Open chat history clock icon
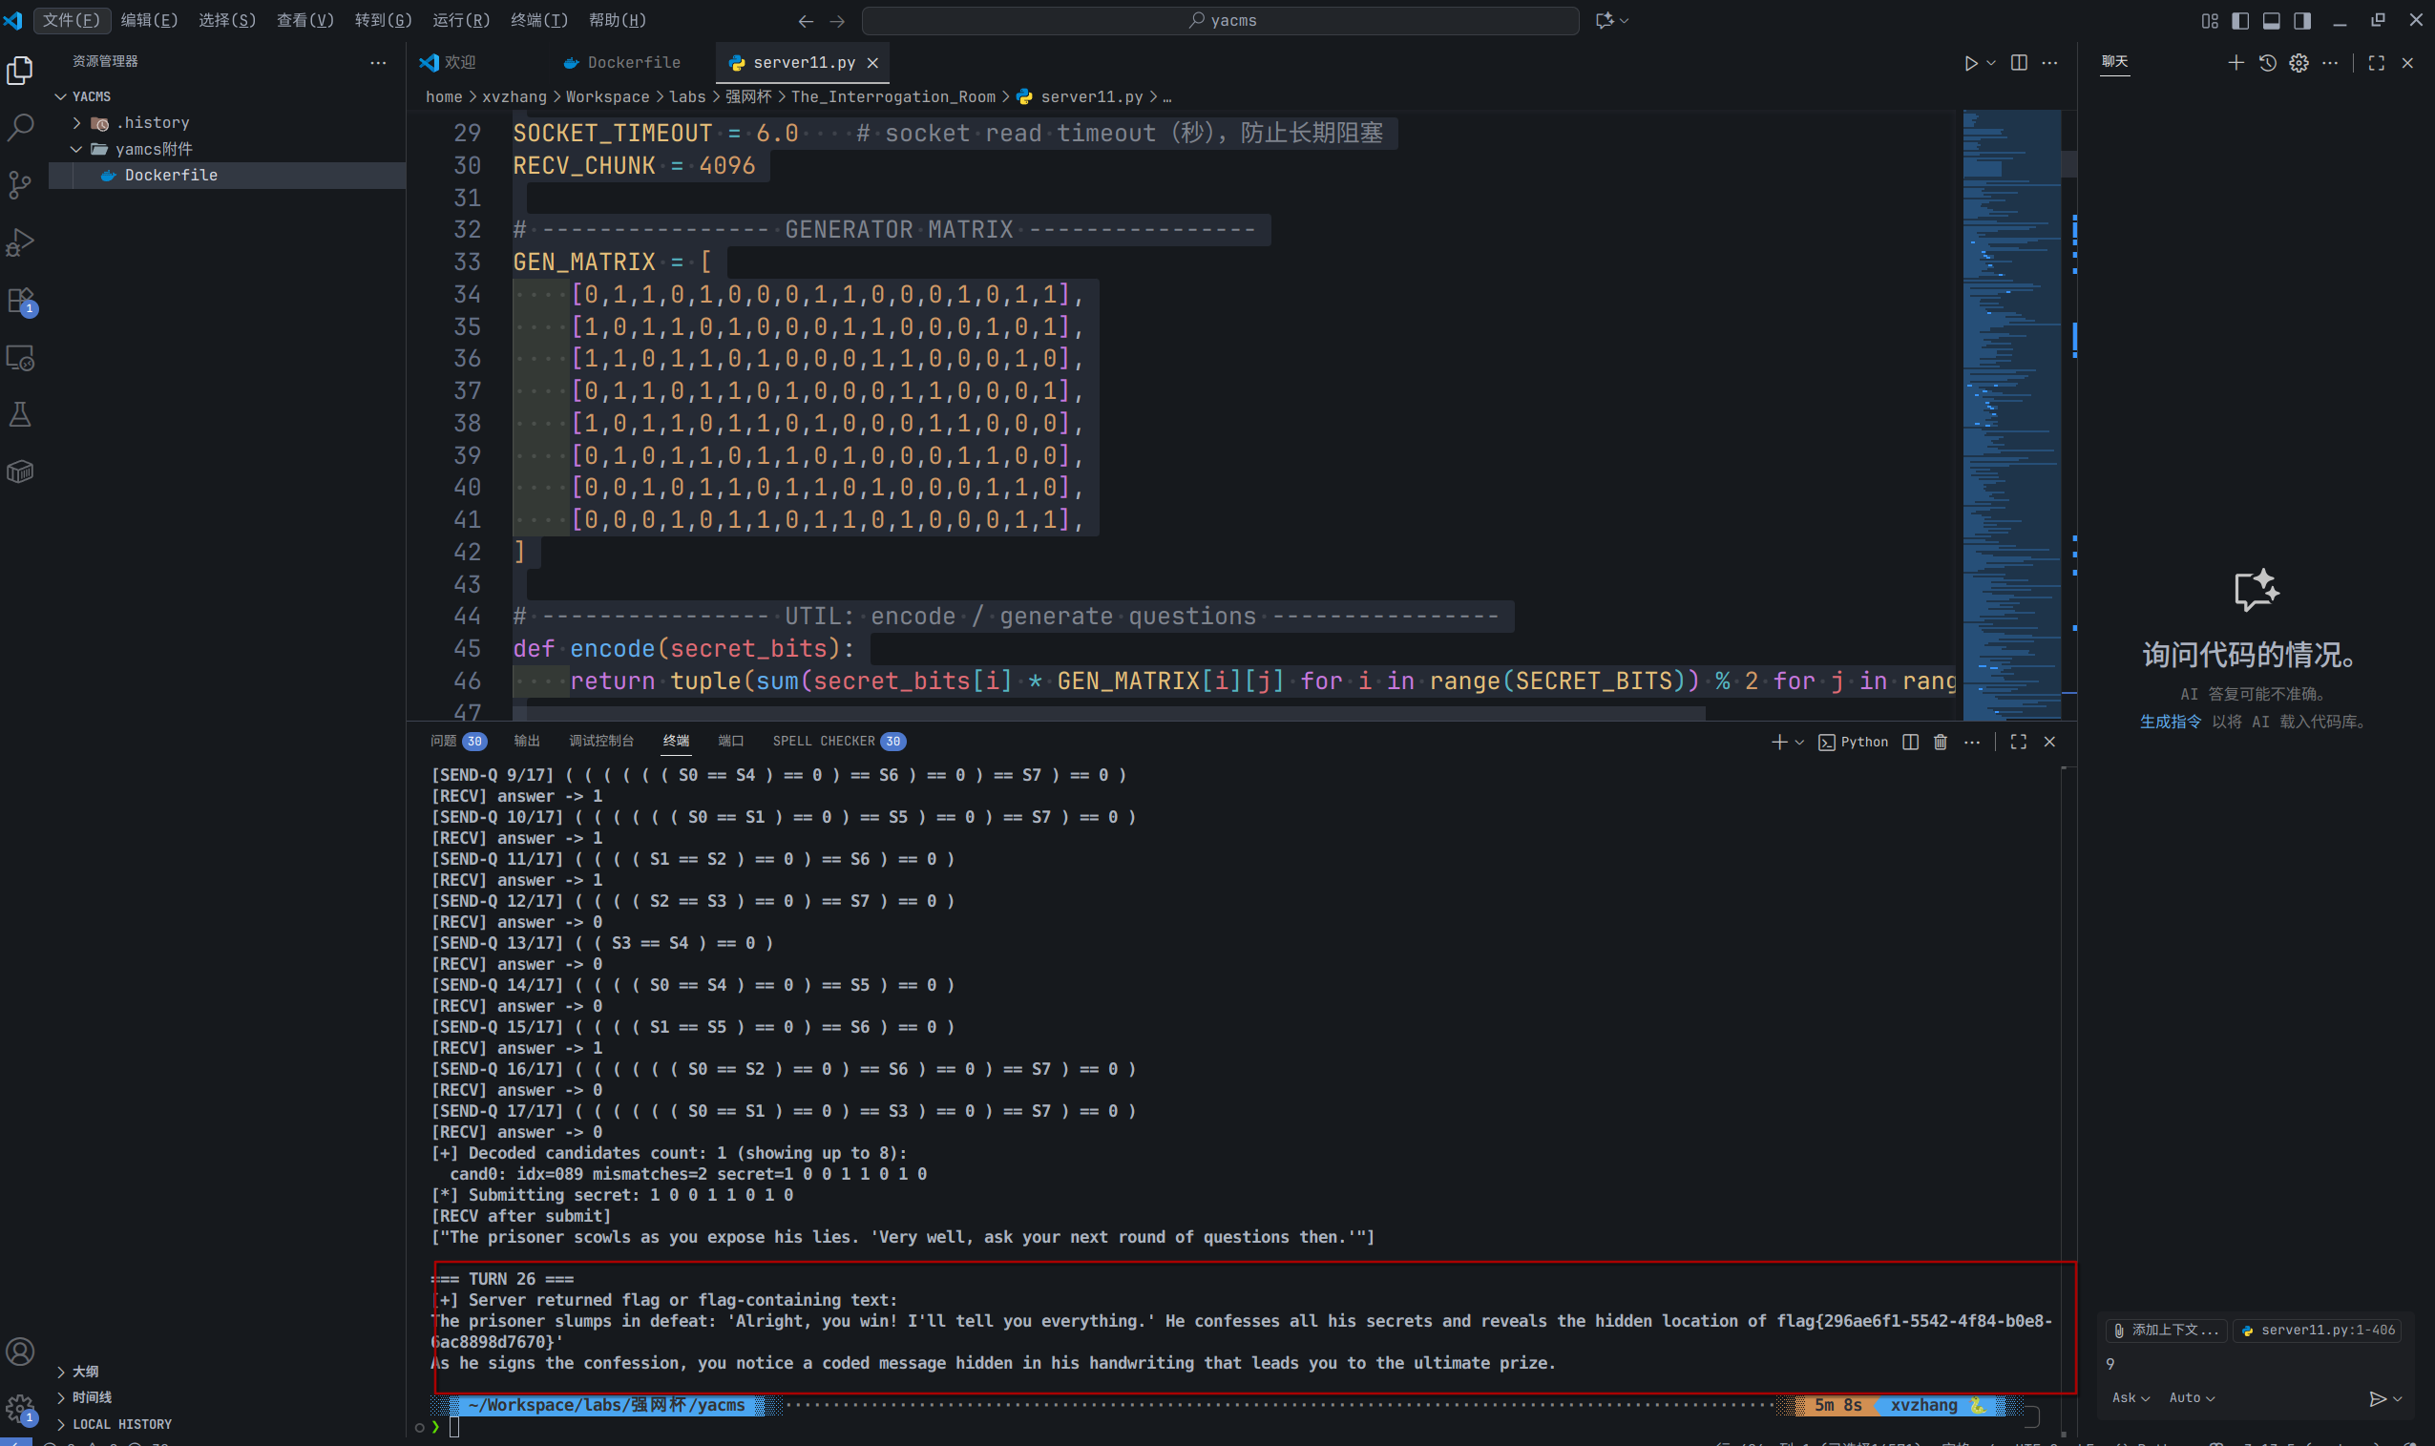Image resolution: width=2435 pixels, height=1446 pixels. (2267, 63)
